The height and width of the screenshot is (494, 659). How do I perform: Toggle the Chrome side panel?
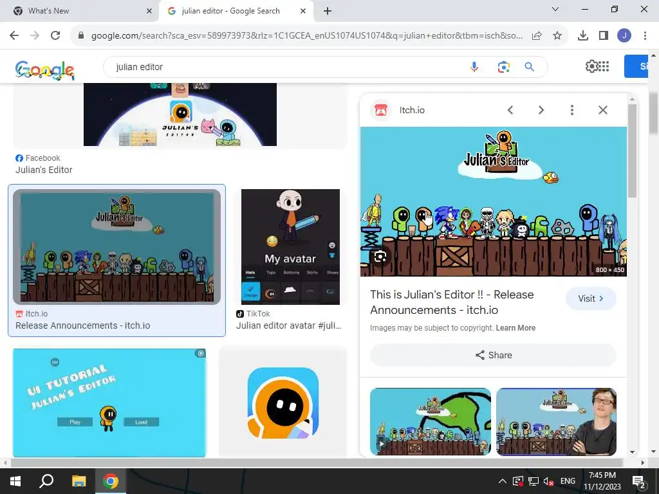pyautogui.click(x=604, y=36)
